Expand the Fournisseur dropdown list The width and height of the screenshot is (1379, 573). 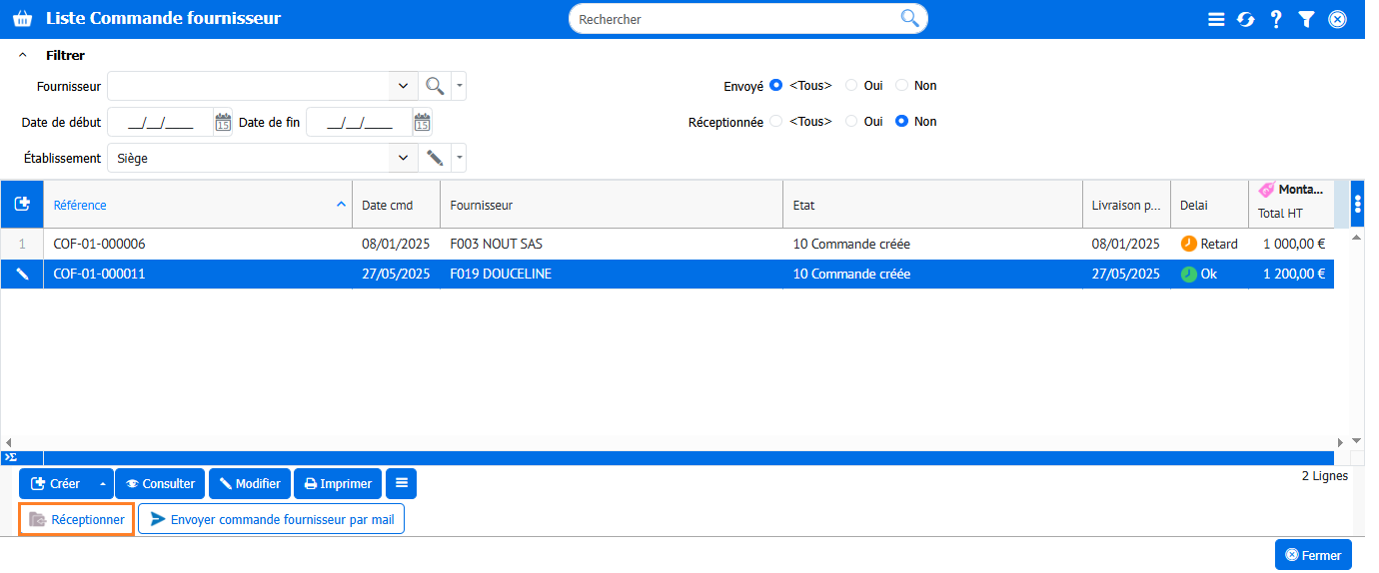403,86
